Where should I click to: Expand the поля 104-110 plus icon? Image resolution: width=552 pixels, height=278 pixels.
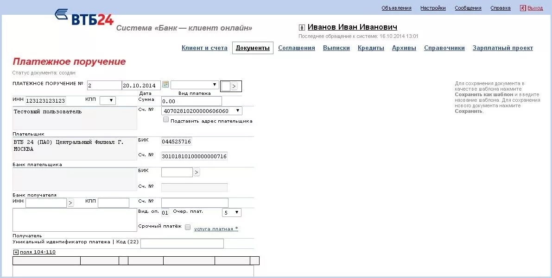[x=16, y=253]
